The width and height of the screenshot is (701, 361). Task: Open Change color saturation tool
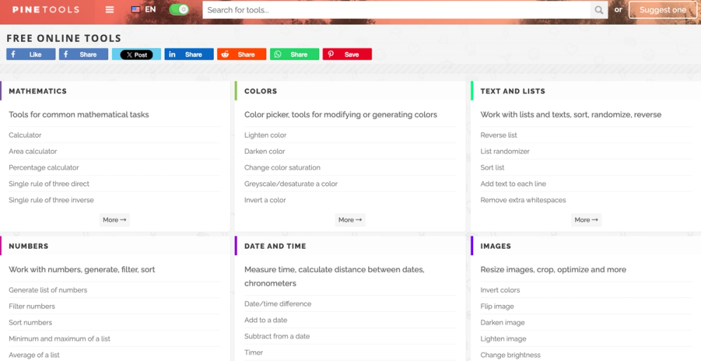coord(282,168)
